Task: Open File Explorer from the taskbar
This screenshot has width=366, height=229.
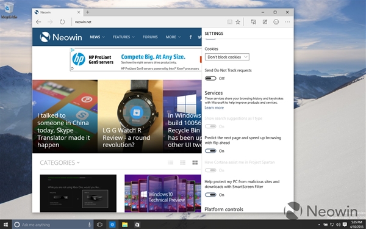Action: click(x=125, y=225)
